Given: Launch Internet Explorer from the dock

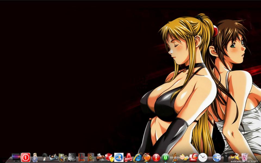Looking at the screenshot, I should (x=138, y=157).
